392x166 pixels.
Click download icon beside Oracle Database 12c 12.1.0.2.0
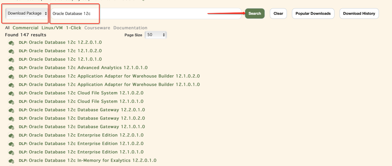[x=11, y=51]
